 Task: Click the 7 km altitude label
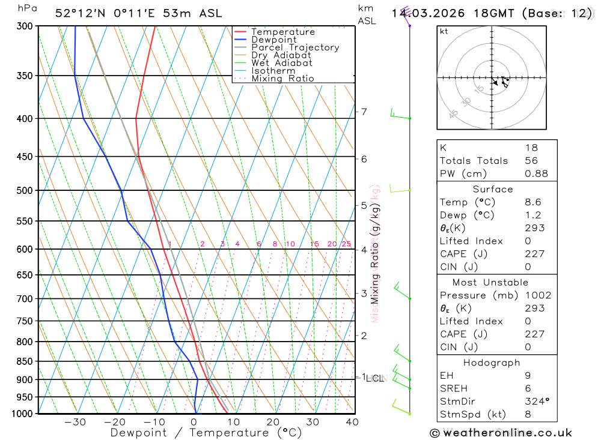tap(364, 112)
